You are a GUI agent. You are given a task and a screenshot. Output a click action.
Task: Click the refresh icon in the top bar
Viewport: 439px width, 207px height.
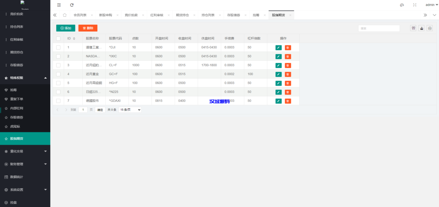click(72, 5)
